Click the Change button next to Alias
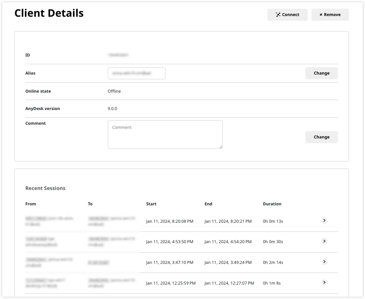 tap(321, 73)
